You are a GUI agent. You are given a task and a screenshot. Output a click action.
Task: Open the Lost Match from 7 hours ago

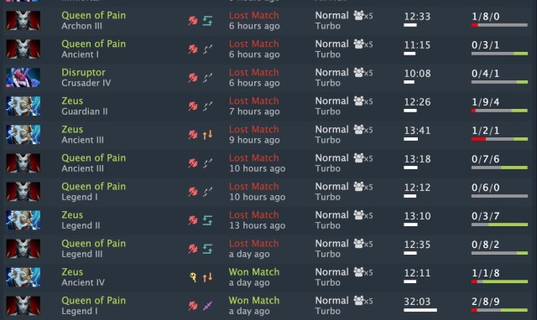(x=254, y=101)
